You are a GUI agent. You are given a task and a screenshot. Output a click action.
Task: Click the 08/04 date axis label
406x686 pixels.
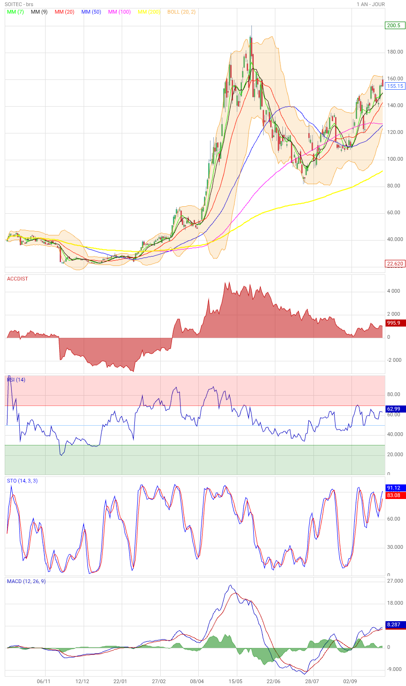click(x=197, y=681)
